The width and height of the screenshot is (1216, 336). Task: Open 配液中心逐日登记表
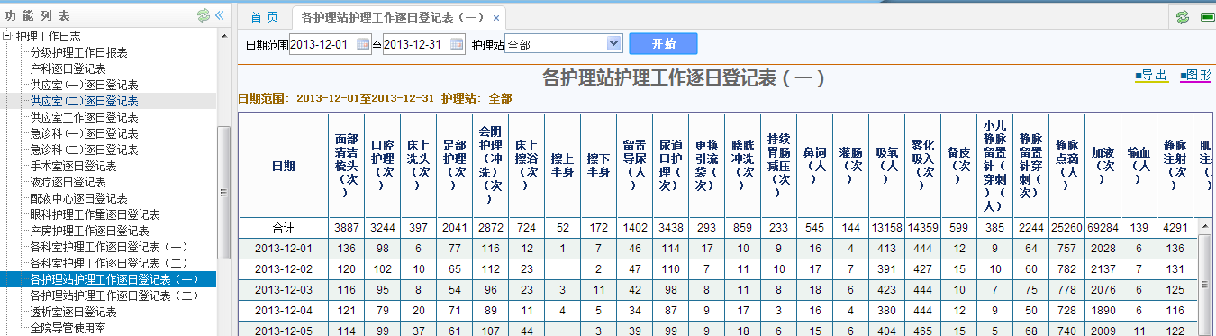click(x=78, y=198)
